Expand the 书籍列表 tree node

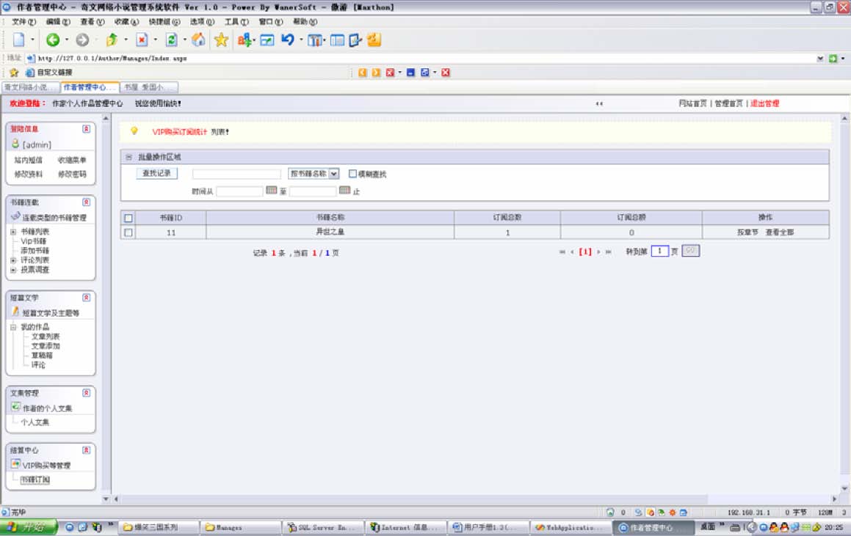click(x=13, y=232)
